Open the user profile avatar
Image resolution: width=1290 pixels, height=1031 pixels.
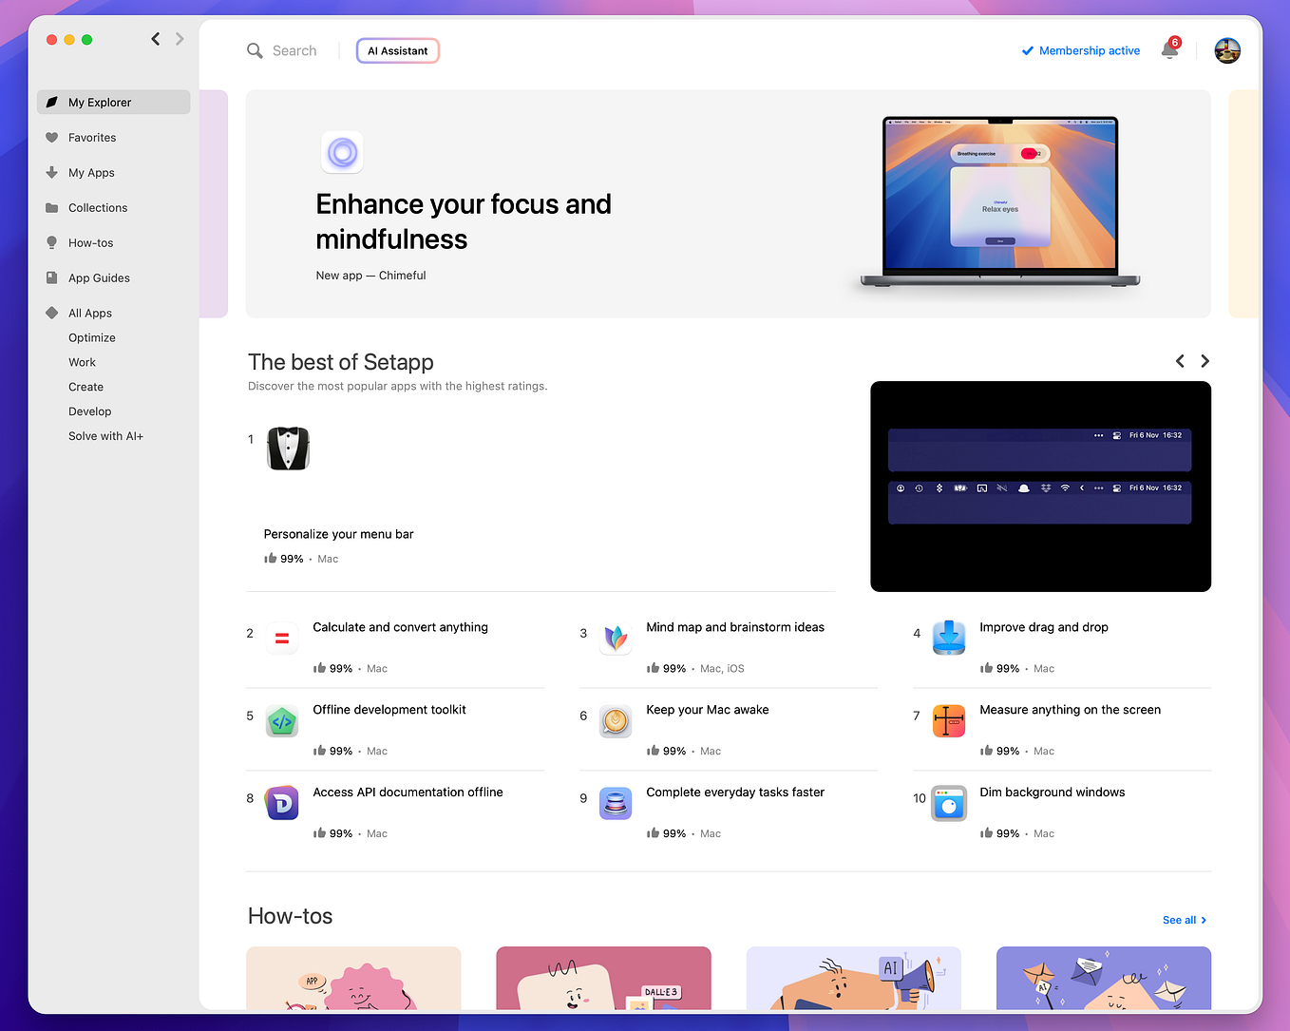tap(1227, 50)
